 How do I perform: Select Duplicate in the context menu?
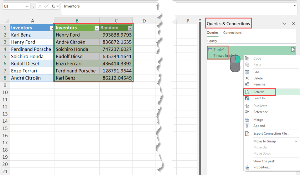point(260,106)
